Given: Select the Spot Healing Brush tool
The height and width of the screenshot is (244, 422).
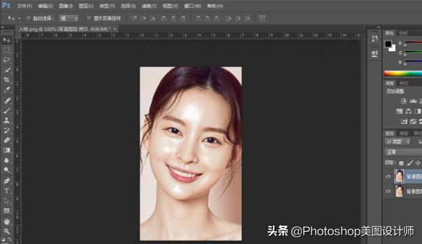Looking at the screenshot, I should [7, 100].
